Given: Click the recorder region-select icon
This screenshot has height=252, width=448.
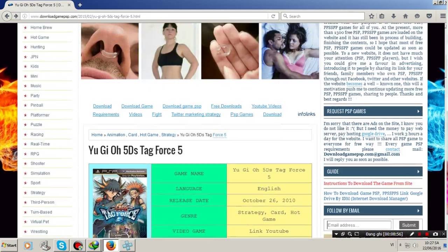Looking at the screenshot, I should pyautogui.click(x=357, y=234).
